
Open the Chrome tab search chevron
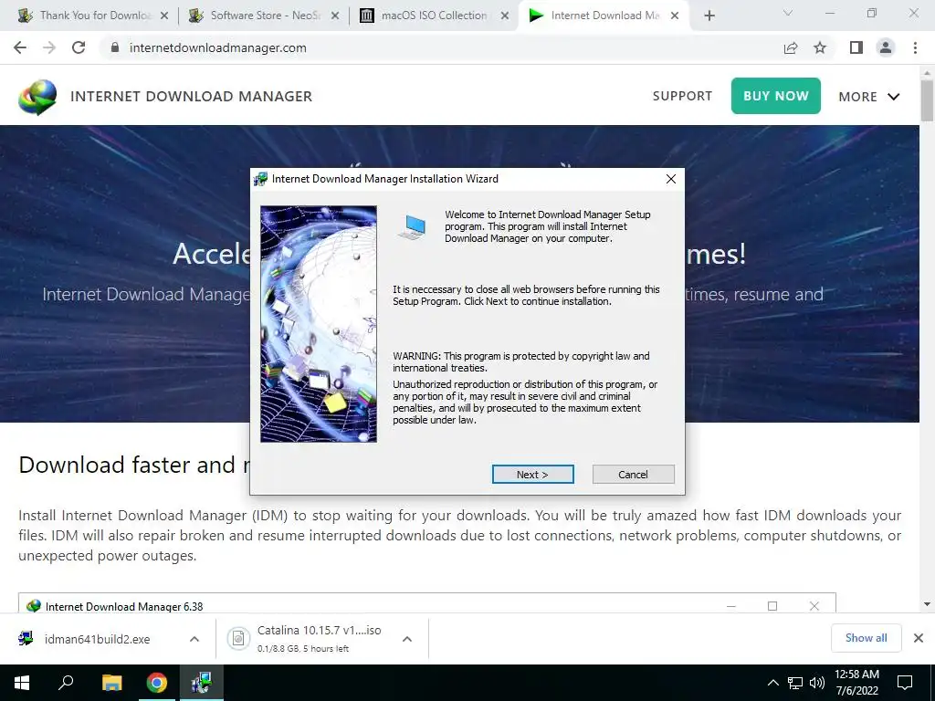point(788,13)
